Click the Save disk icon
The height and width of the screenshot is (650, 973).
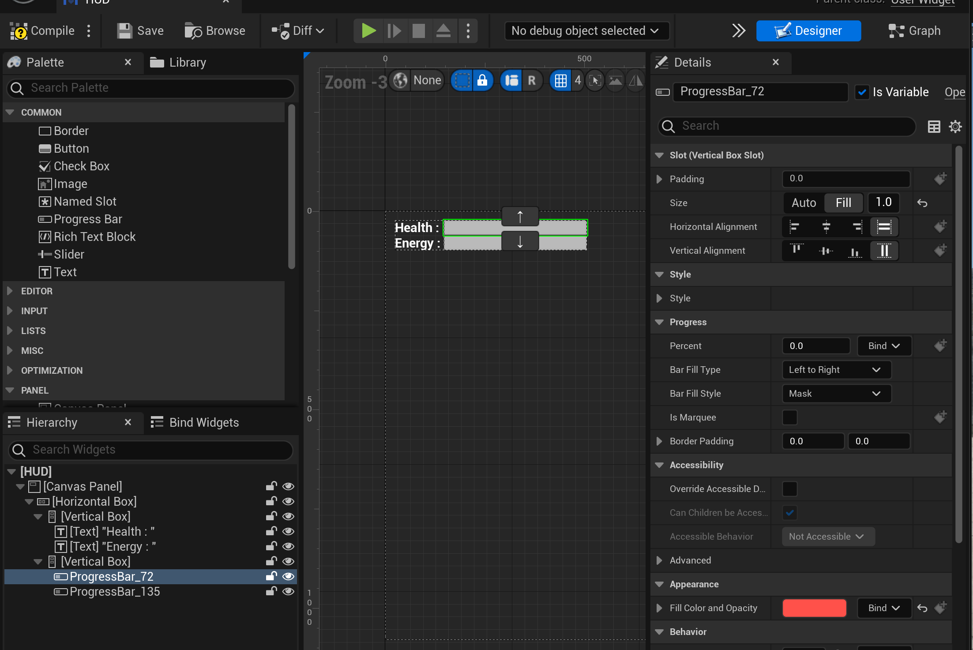124,31
